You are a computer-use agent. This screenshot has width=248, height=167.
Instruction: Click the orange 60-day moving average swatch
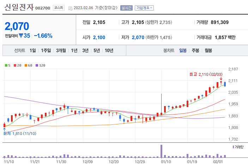26,66
